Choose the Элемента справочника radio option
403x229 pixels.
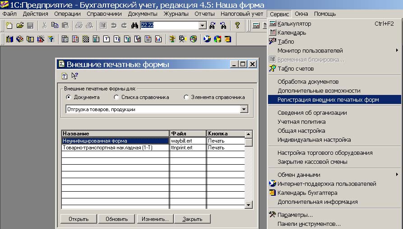(186, 97)
